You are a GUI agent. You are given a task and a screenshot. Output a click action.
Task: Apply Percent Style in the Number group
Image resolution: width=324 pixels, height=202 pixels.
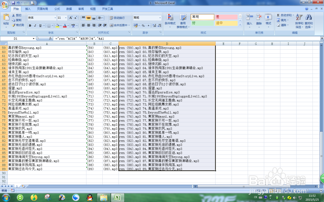click(x=143, y=25)
